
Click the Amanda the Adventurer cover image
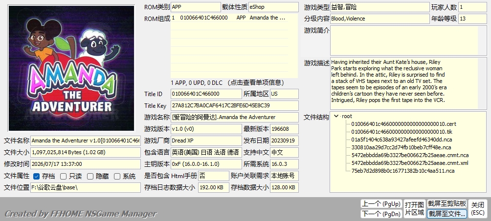pyautogui.click(x=71, y=68)
